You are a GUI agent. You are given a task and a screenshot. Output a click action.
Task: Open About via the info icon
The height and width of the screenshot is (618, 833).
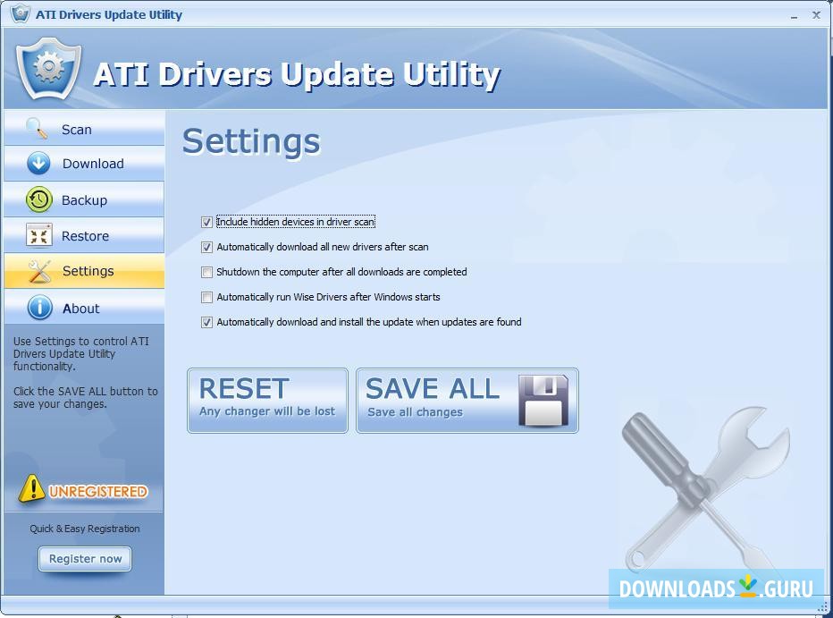(39, 306)
